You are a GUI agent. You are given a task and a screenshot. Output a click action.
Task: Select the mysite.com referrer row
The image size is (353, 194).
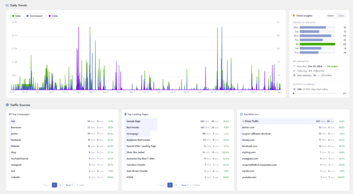(293, 171)
